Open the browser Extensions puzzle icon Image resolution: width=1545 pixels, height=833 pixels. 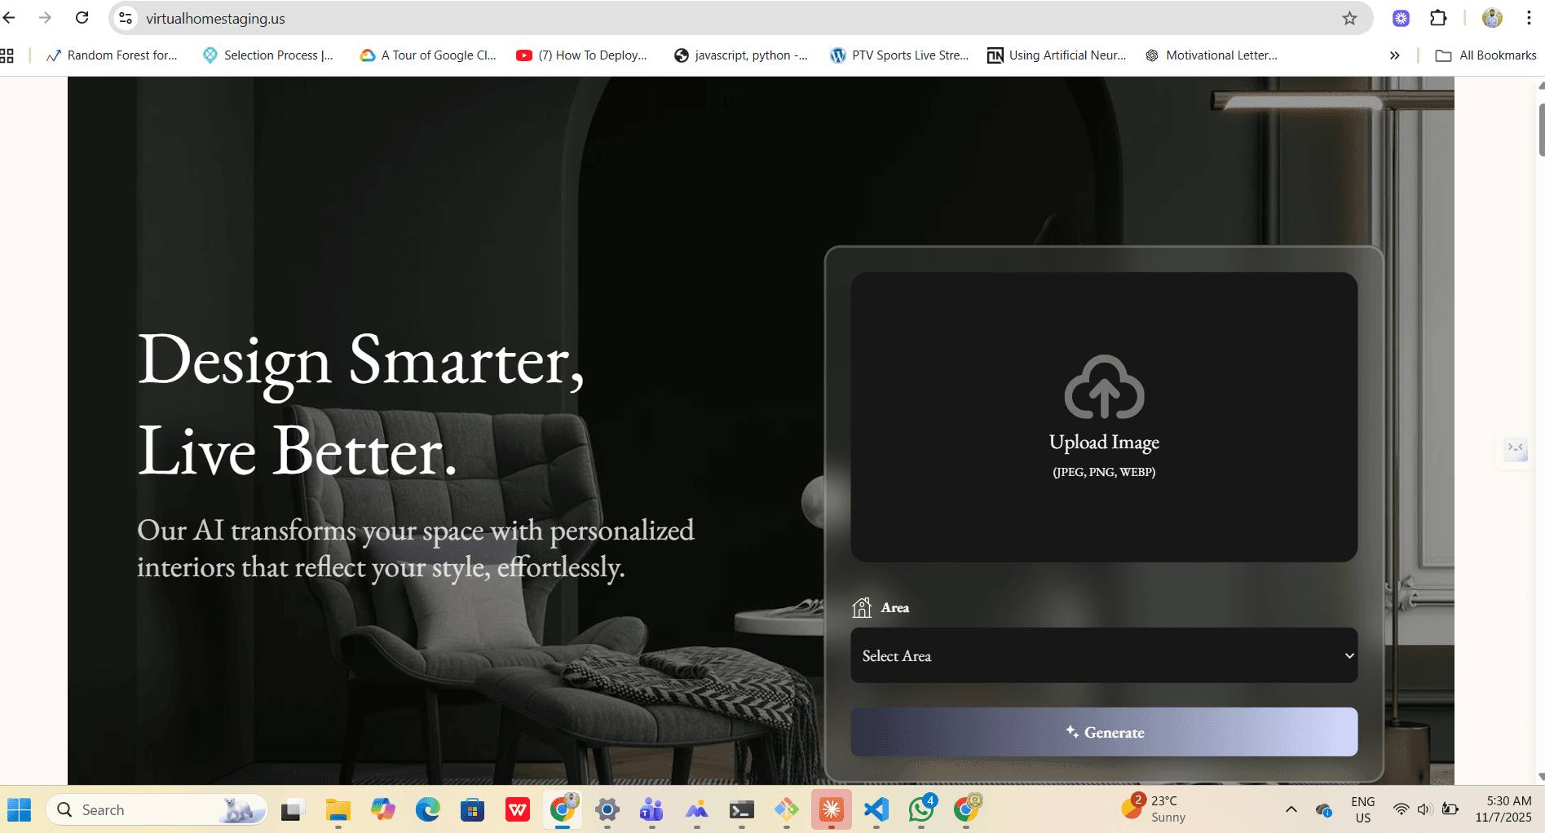coord(1438,18)
